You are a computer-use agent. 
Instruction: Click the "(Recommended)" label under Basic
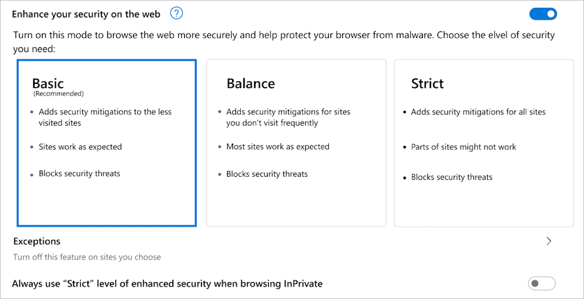tap(58, 93)
